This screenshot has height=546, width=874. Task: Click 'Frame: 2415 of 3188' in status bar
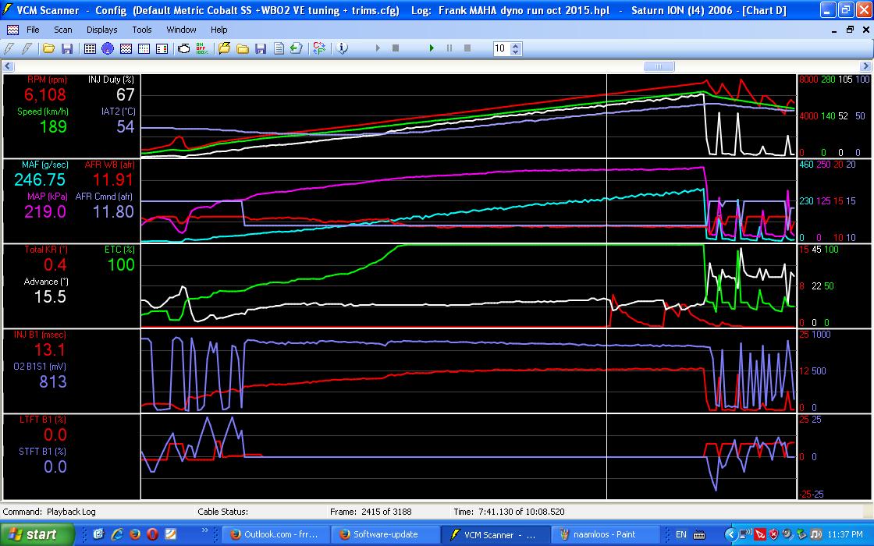click(370, 512)
